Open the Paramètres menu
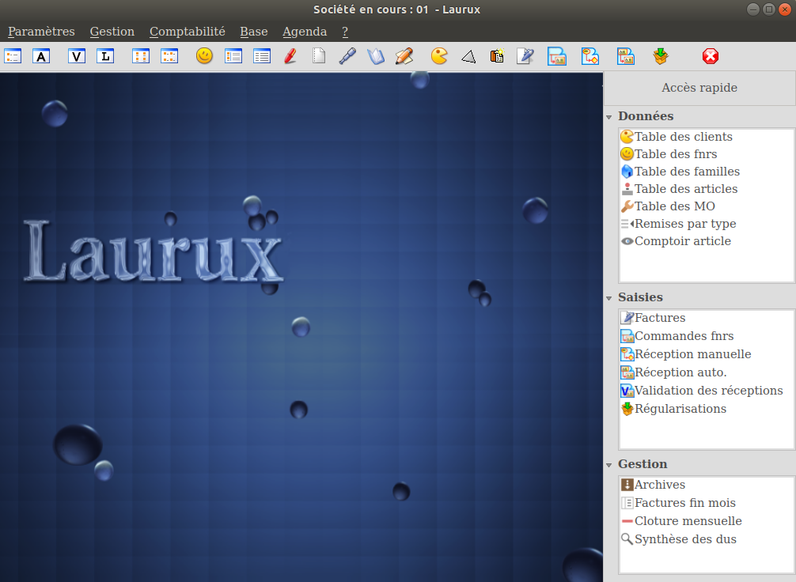The image size is (796, 582). (x=41, y=32)
